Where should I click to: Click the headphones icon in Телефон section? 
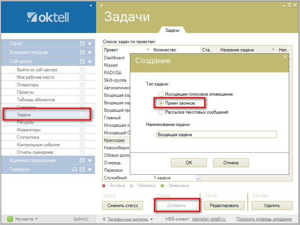(75, 169)
